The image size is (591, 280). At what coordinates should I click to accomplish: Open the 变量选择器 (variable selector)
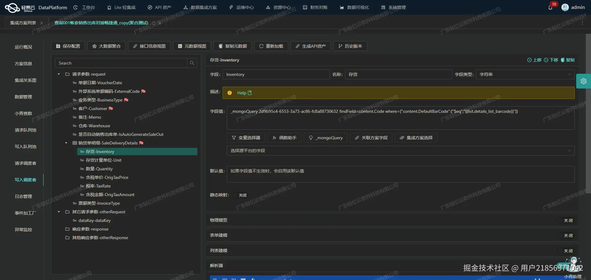tap(245, 138)
